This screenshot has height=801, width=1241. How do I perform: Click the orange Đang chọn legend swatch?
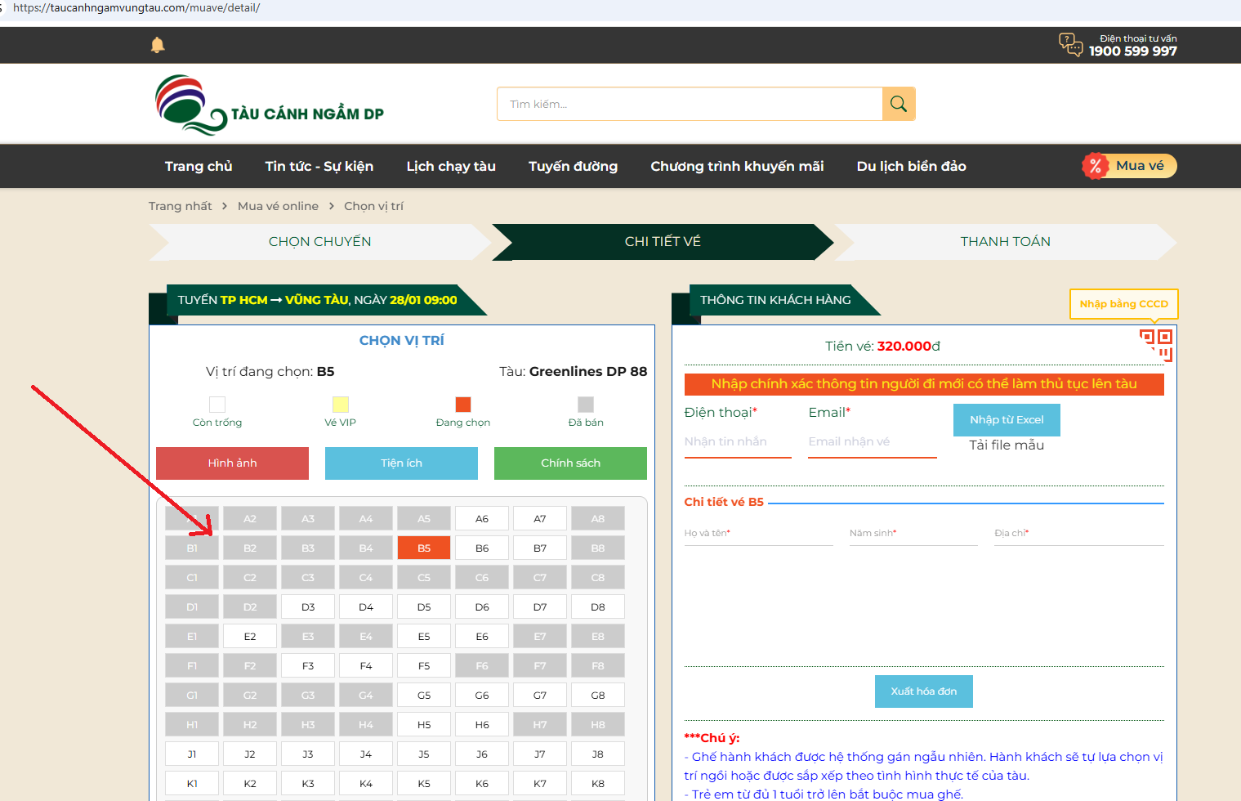click(463, 404)
